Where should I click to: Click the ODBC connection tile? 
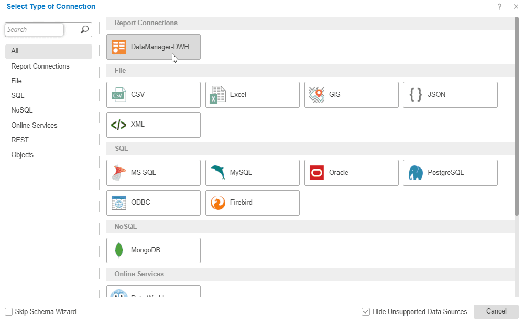153,203
